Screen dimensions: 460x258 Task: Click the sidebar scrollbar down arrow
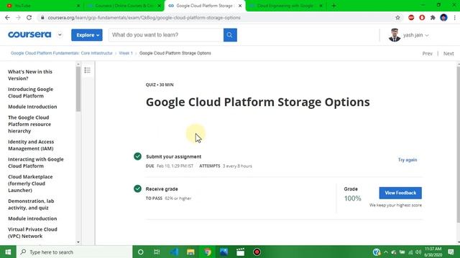click(78, 242)
